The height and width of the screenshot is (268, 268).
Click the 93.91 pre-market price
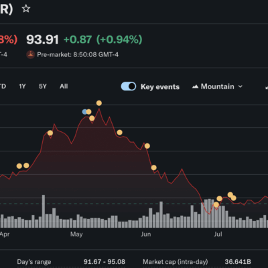click(42, 40)
